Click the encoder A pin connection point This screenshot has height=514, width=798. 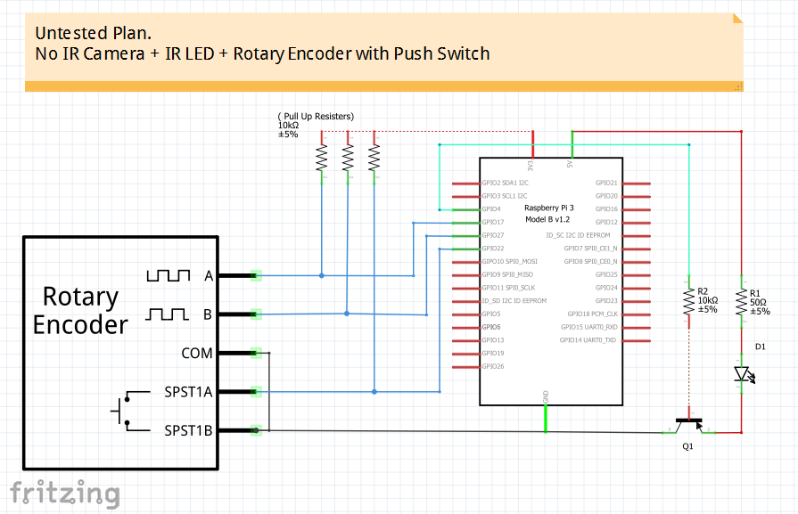(x=256, y=275)
